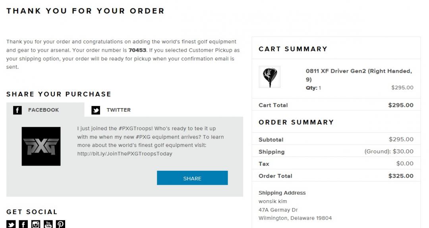This screenshot has width=429, height=228.
Task: Click the Ground shipping $30.00 value
Action: coord(389,151)
